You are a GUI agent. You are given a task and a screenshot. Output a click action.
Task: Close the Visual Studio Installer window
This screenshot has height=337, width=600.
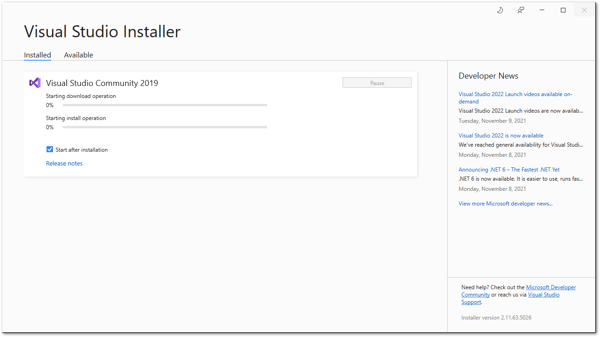point(584,10)
